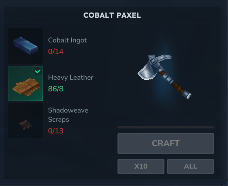
Task: Click the CRAFT button
Action: point(166,144)
